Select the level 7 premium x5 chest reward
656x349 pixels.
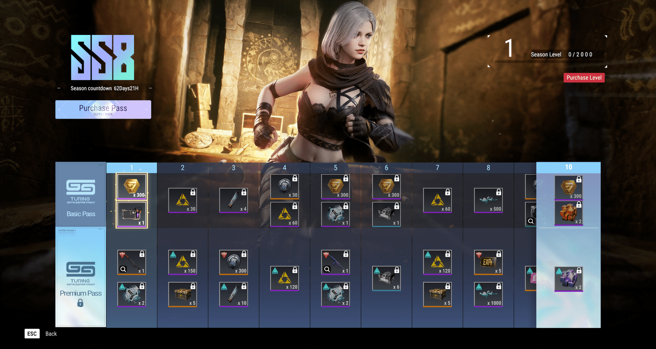point(437,294)
